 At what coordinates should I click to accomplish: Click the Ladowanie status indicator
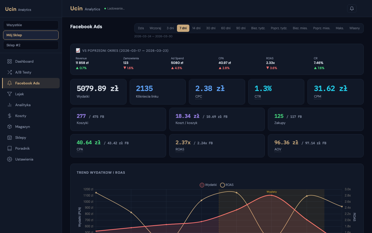(x=114, y=9)
